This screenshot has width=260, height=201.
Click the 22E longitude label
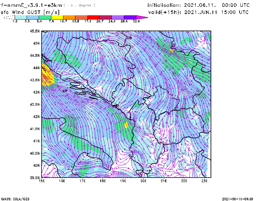184,181
